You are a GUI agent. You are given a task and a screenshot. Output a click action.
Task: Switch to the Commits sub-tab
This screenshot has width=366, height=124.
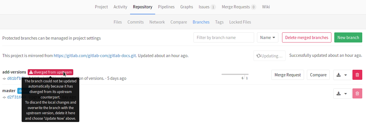[136, 22]
